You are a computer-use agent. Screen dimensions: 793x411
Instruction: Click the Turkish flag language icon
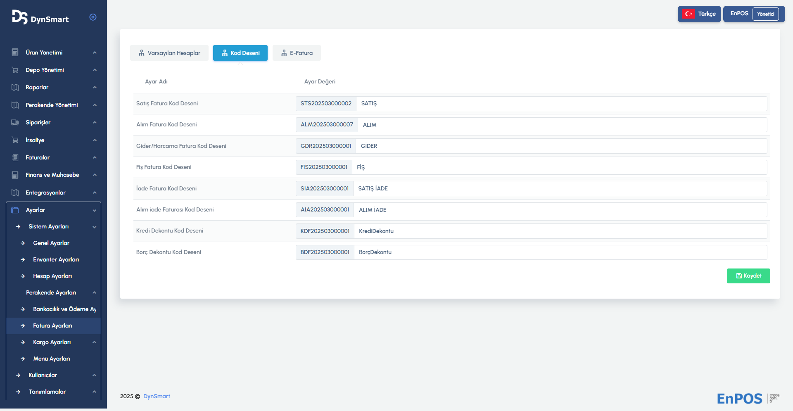[x=689, y=14]
